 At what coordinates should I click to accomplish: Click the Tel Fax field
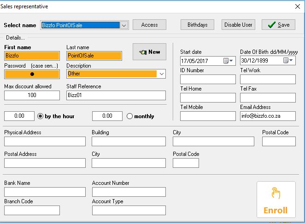pyautogui.click(x=268, y=97)
